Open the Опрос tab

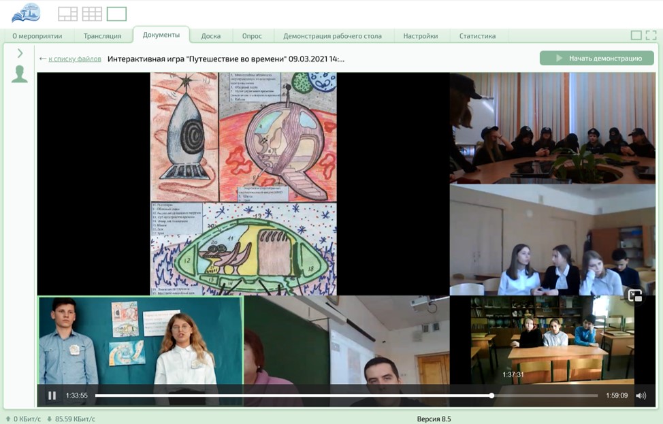[x=252, y=36]
